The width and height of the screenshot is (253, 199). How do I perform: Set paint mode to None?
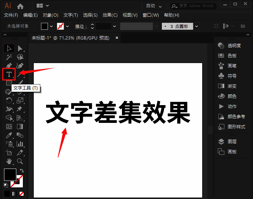[21, 194]
